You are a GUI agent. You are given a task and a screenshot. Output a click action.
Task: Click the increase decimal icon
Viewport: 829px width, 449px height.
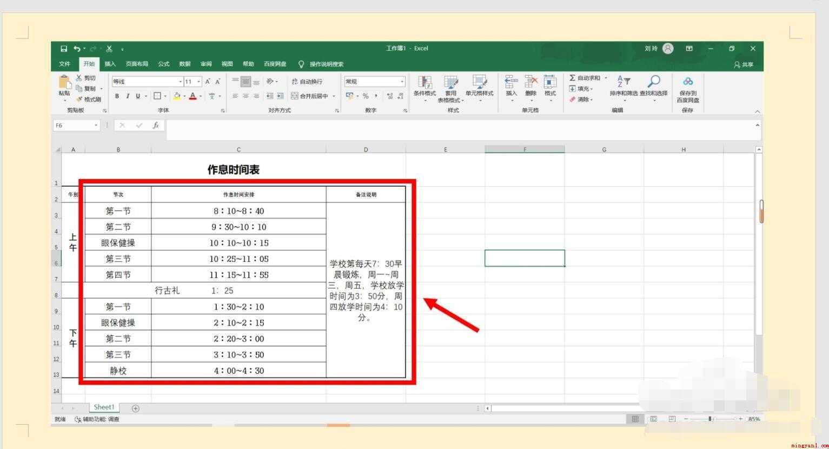(390, 96)
